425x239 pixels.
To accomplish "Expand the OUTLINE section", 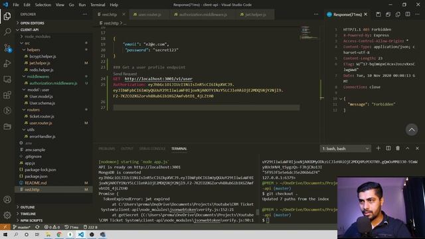I will click(x=54, y=207).
